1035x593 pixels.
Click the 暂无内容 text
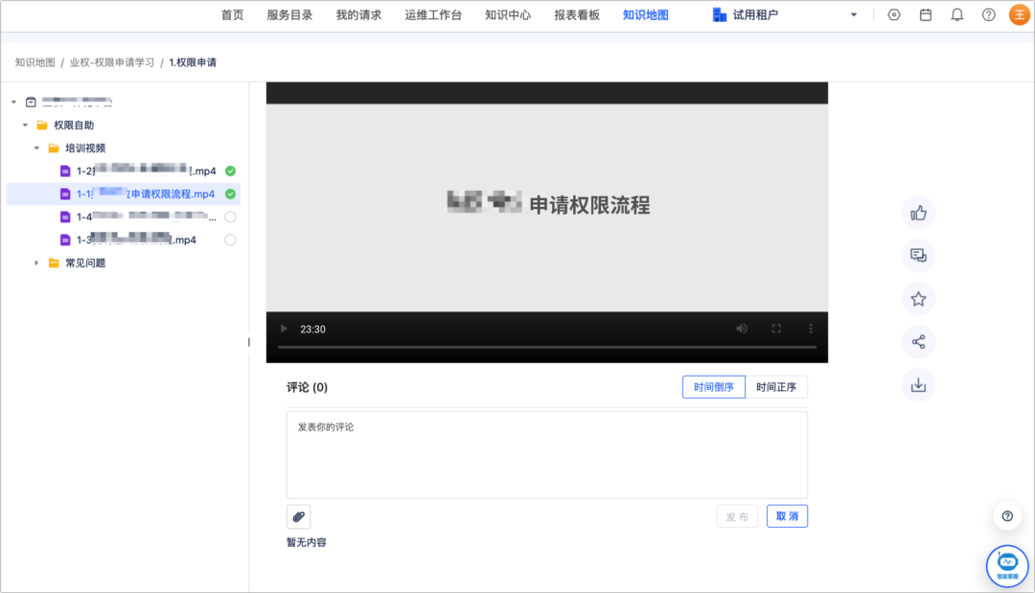tap(307, 542)
